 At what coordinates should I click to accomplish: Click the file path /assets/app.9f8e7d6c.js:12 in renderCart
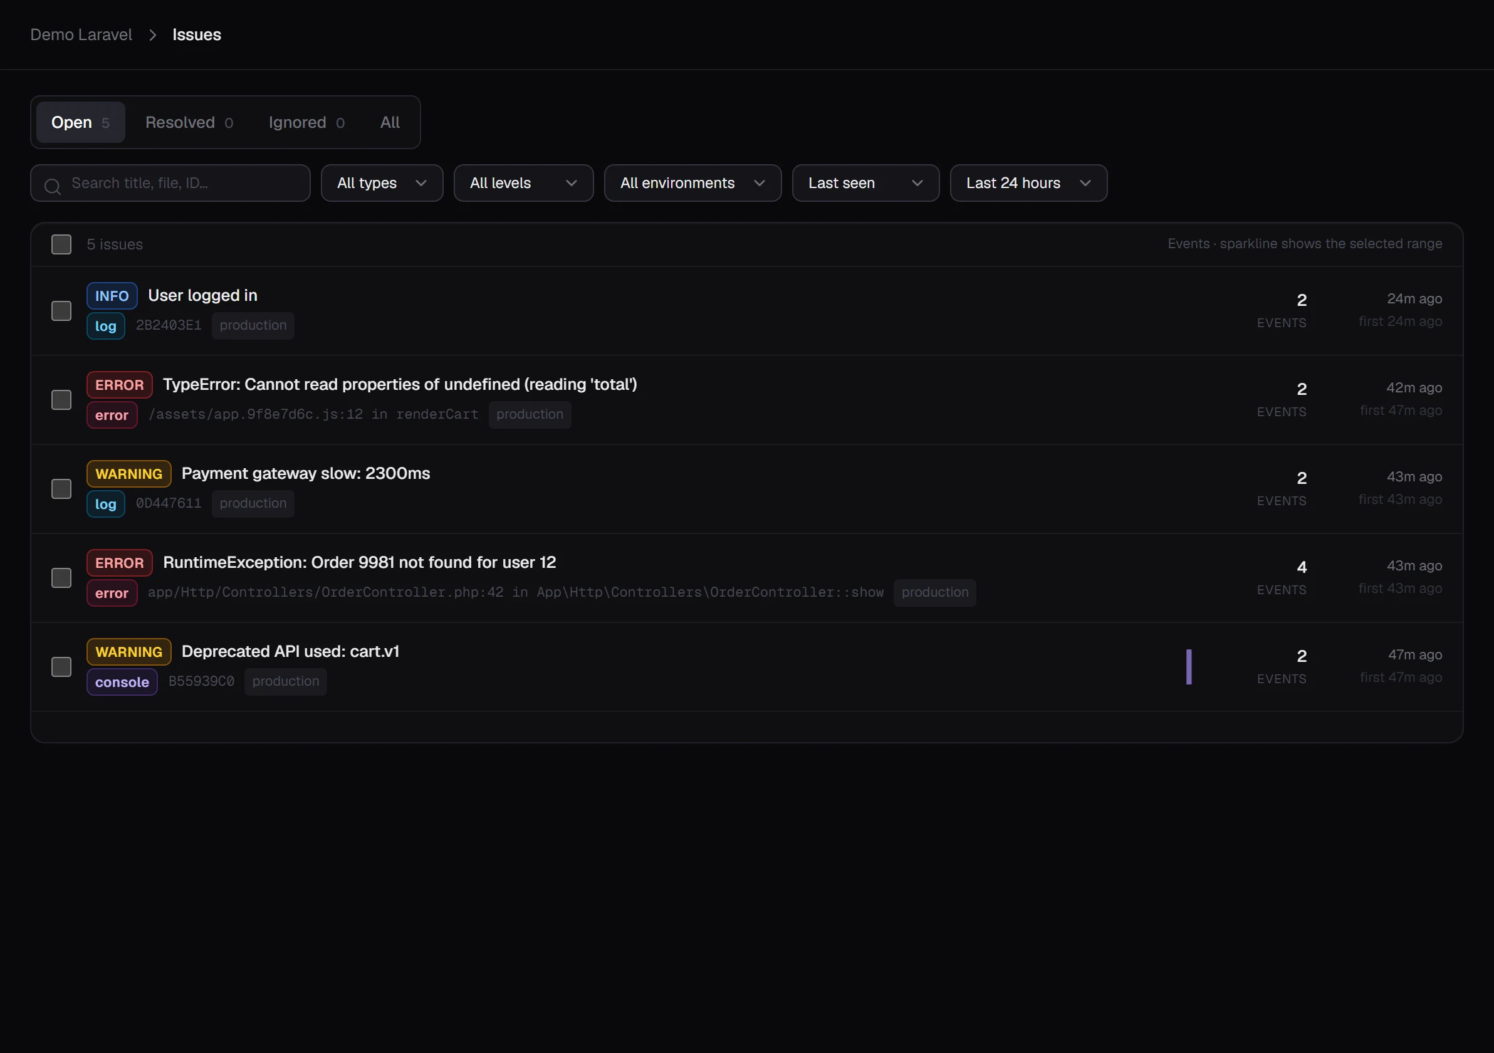[313, 414]
